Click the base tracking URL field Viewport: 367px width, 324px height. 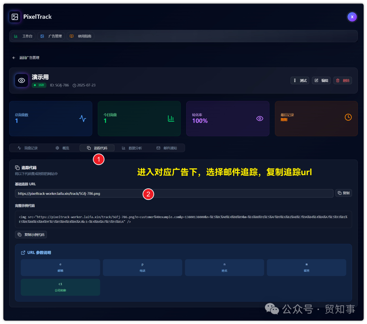click(174, 193)
